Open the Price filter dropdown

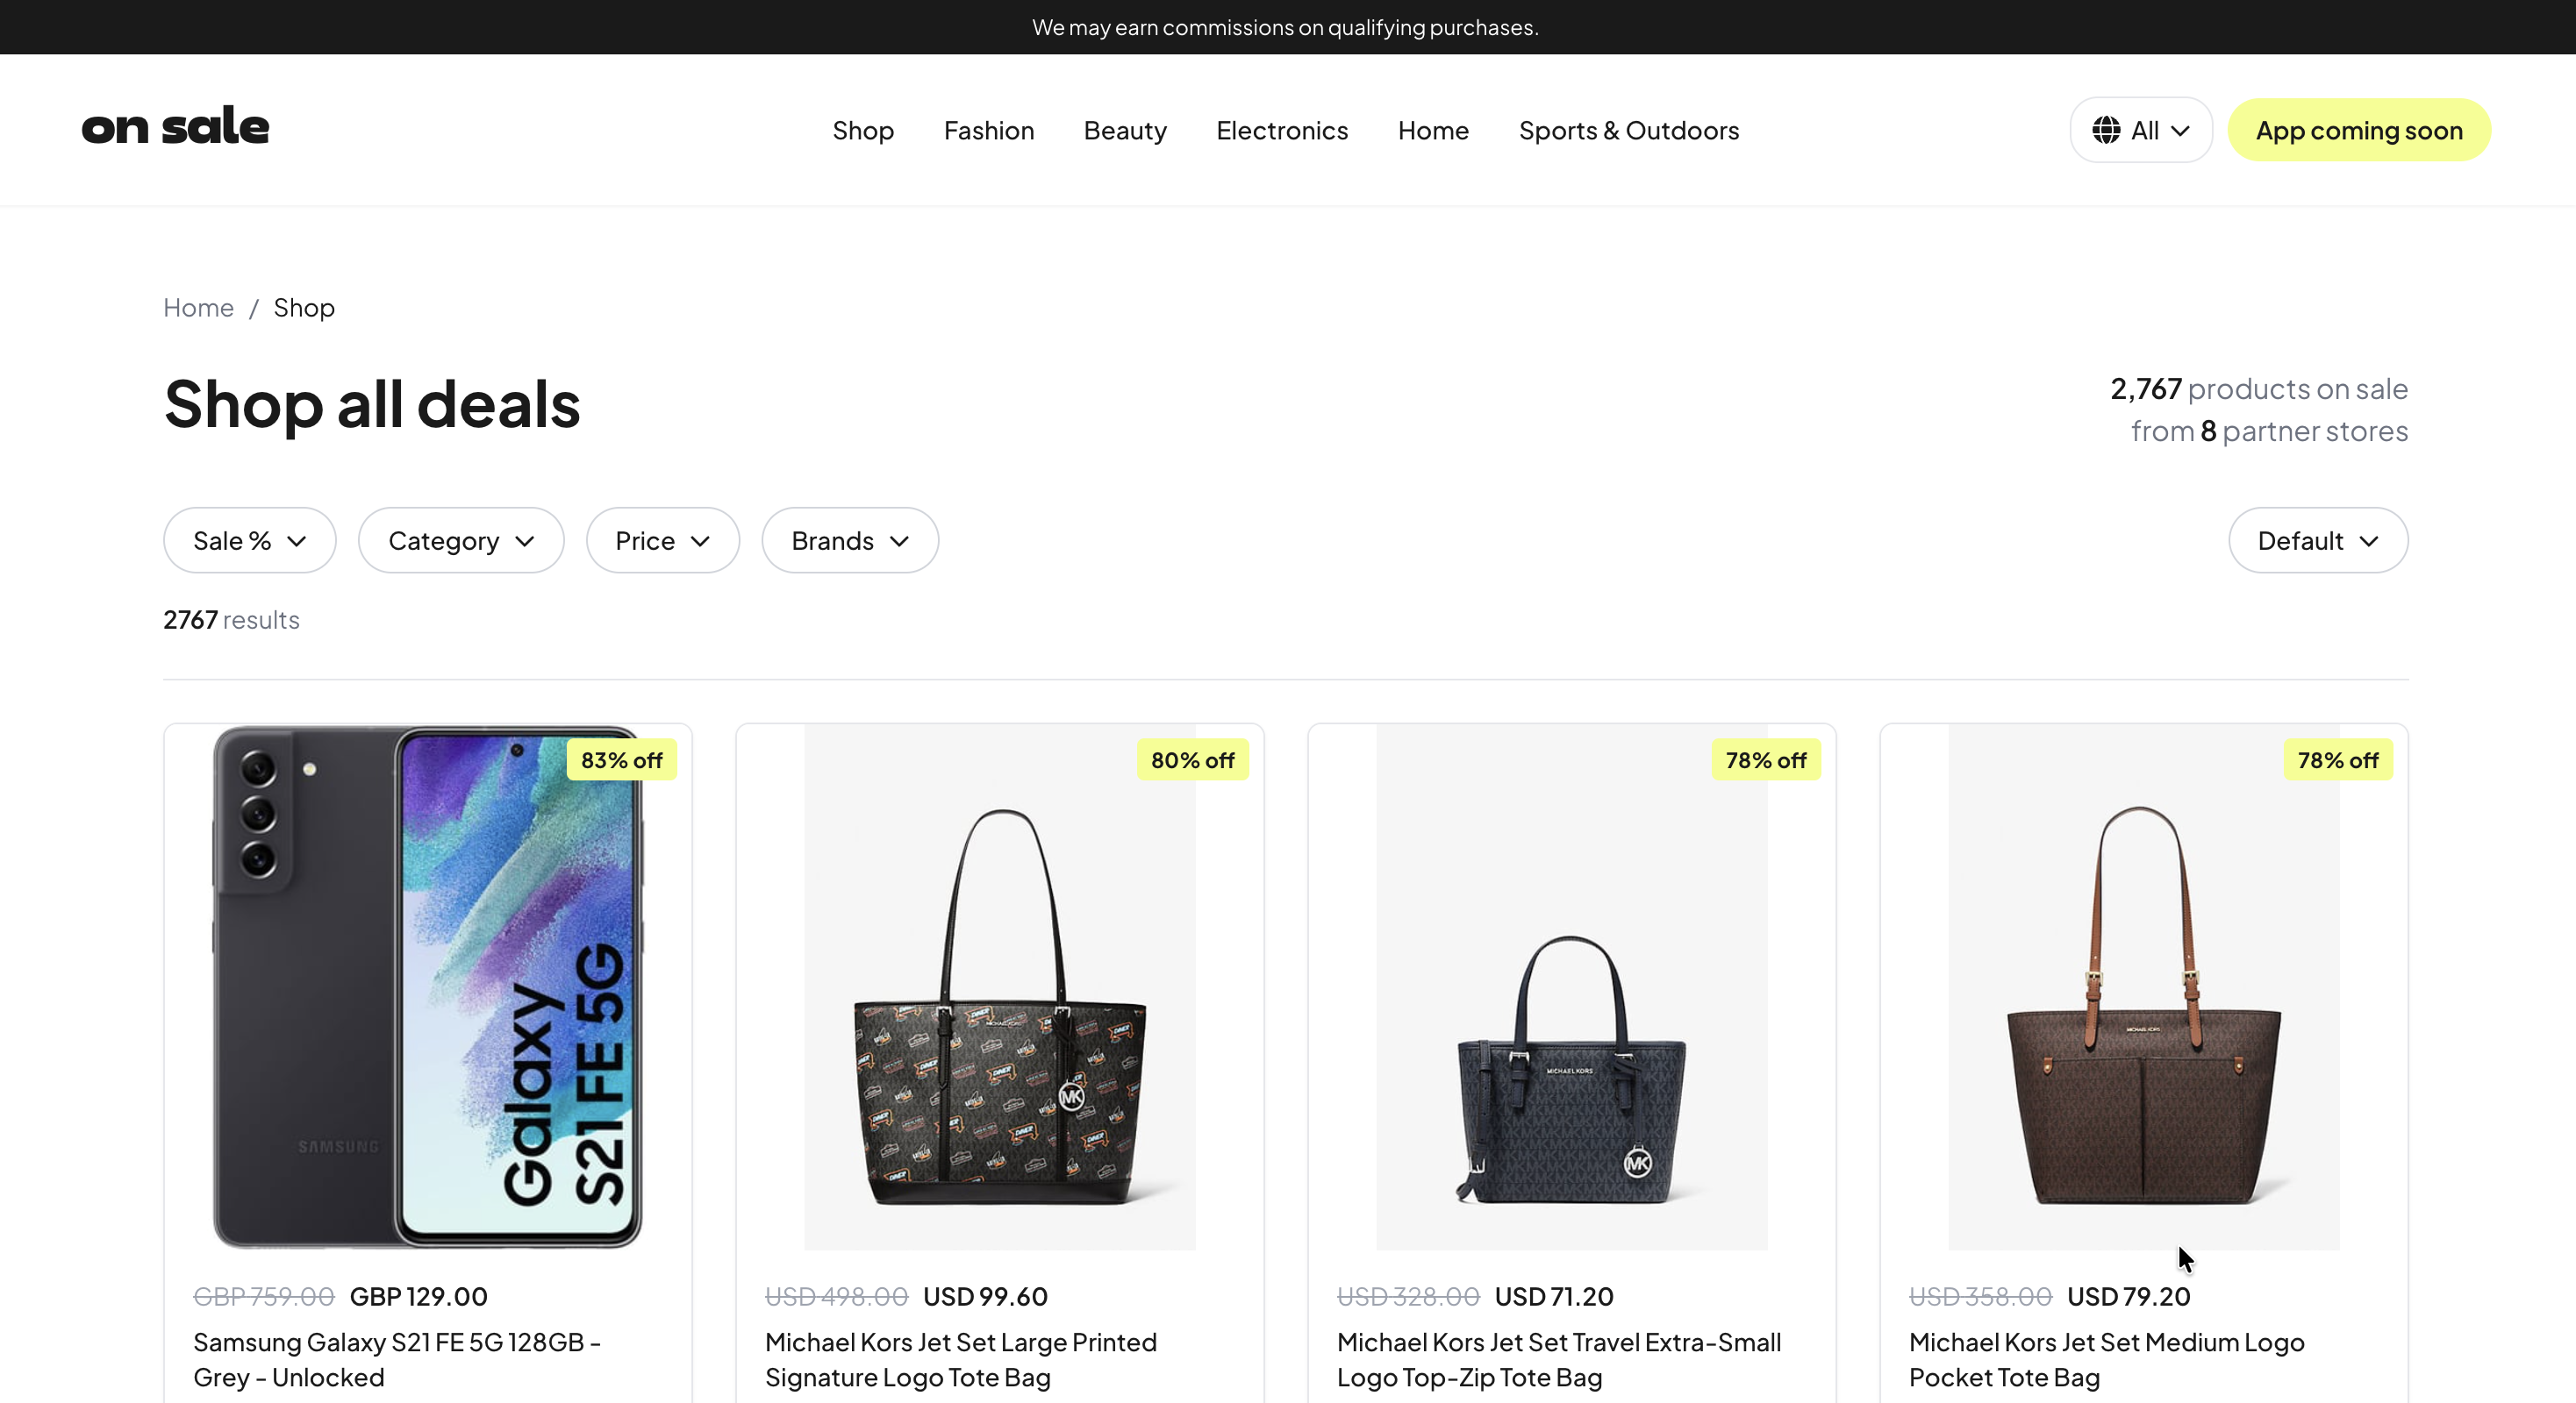[662, 539]
